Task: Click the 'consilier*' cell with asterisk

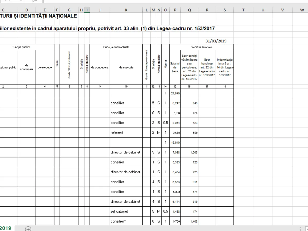Action: 126,221
